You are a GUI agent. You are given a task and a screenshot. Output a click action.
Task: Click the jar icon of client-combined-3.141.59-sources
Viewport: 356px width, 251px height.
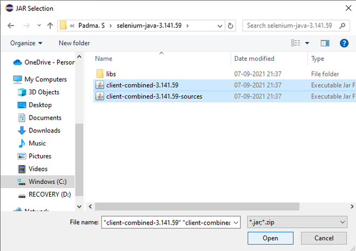pos(100,96)
